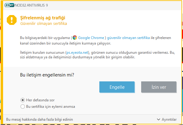The width and height of the screenshot is (183, 125).
Task: Expand the Ayrıntılar details section
Action: pyautogui.click(x=167, y=119)
